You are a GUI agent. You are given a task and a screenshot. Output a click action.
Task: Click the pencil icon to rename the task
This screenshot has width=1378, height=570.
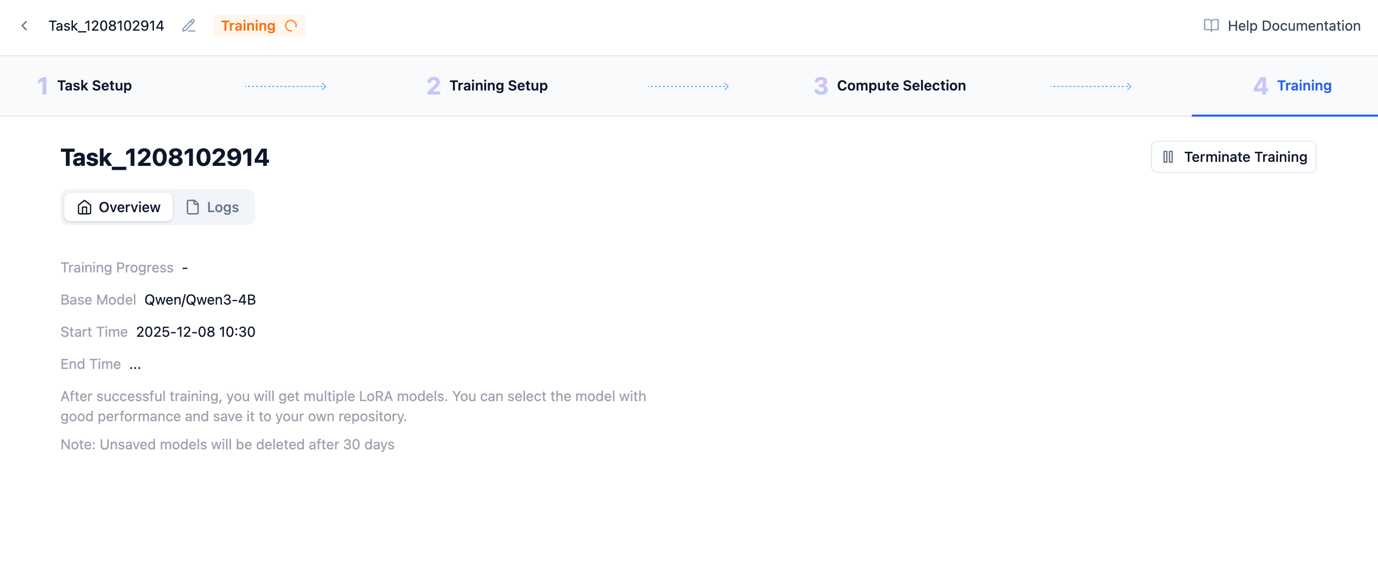coord(188,26)
